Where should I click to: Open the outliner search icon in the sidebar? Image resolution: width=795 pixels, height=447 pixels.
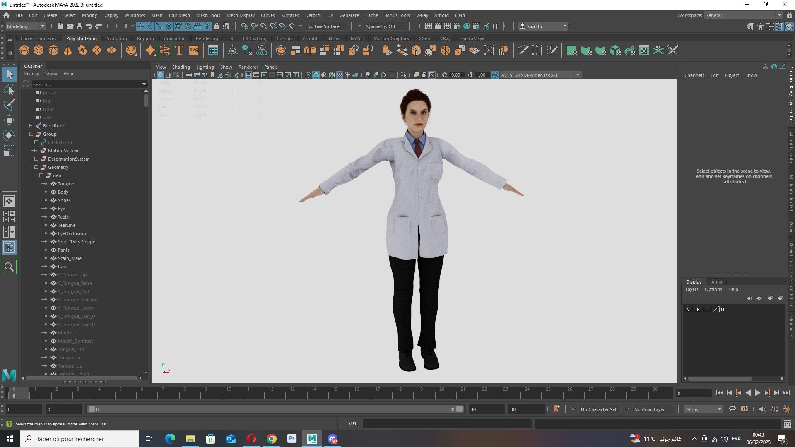click(9, 267)
